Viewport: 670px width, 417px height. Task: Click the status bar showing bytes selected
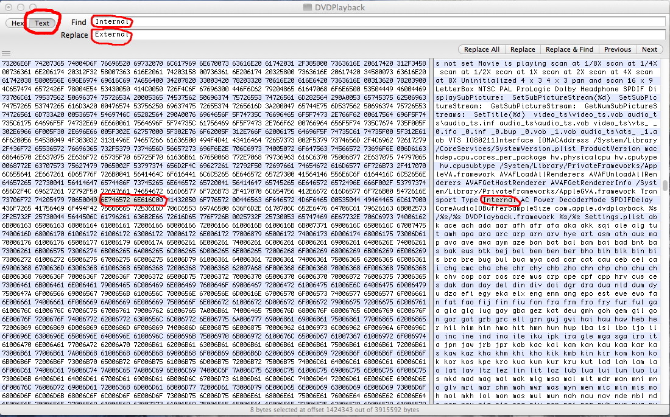(334, 410)
